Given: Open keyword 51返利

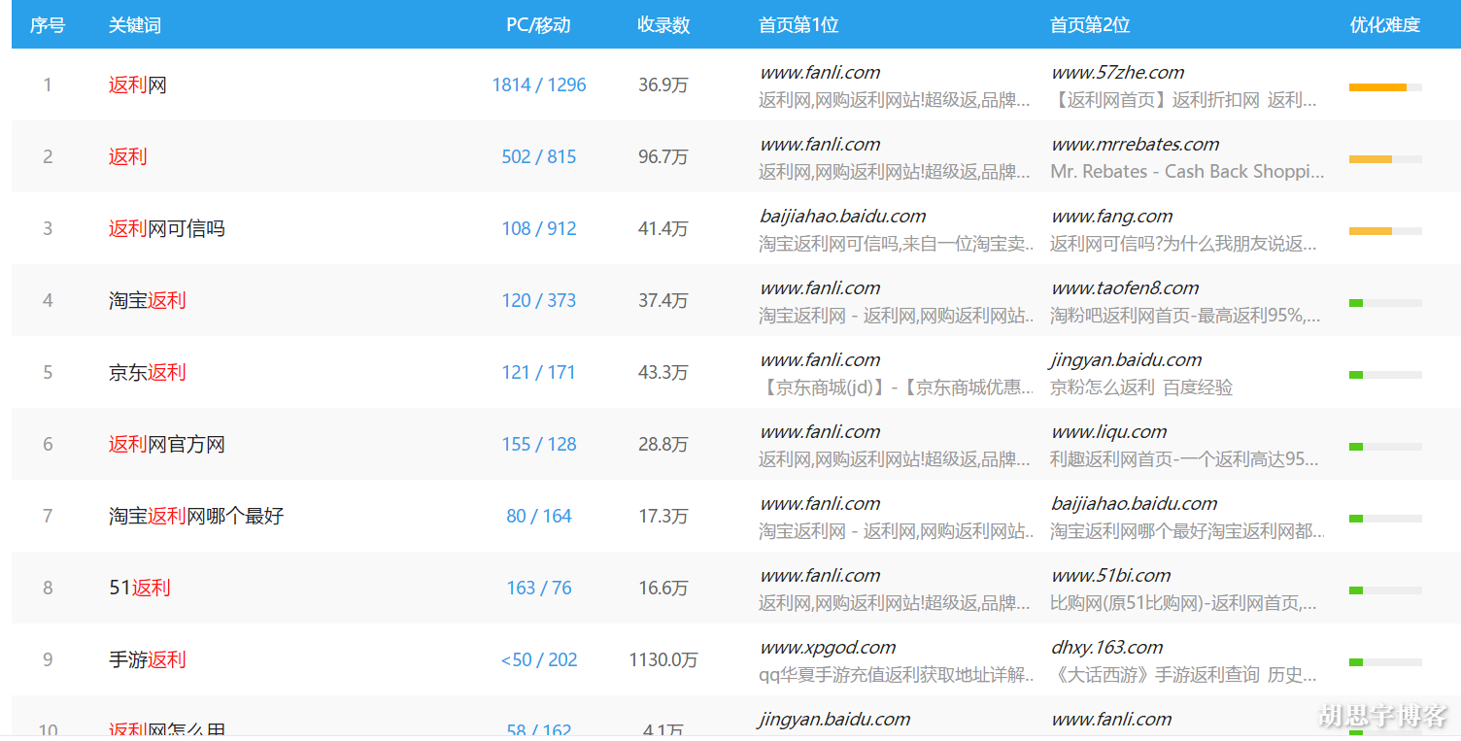Looking at the screenshot, I should pyautogui.click(x=140, y=589).
